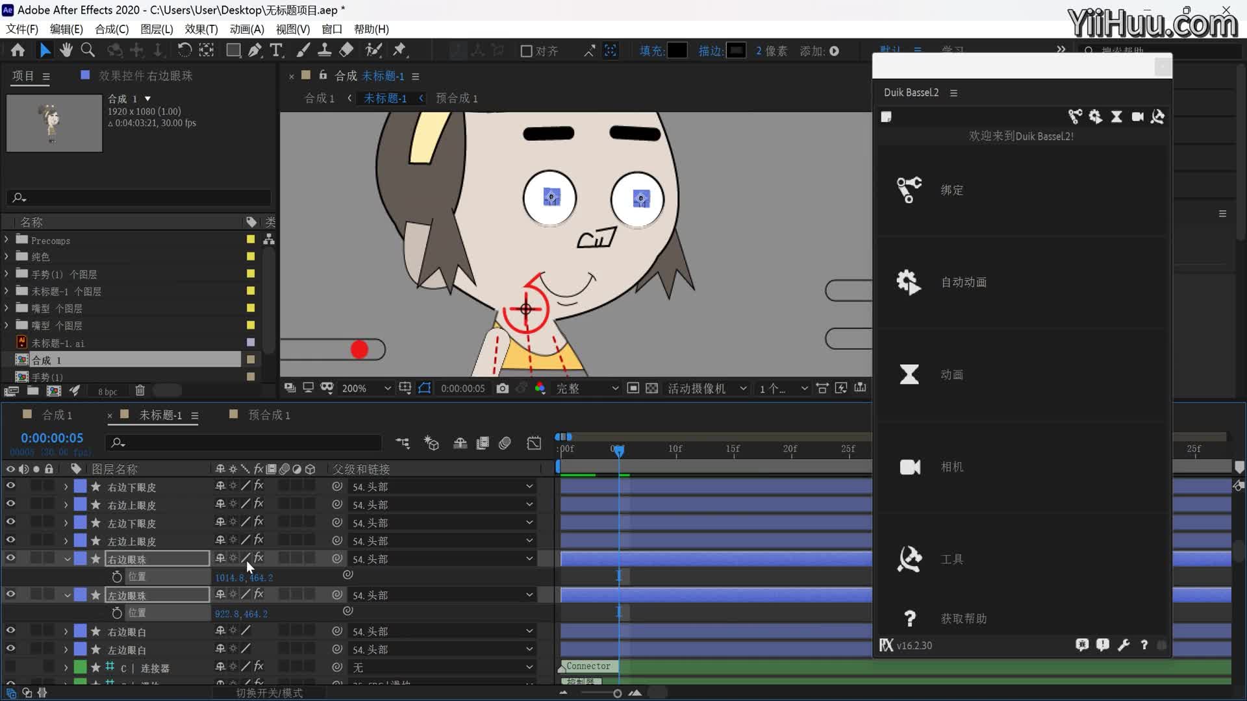Select the Hand tool
This screenshot has width=1247, height=701.
coord(66,51)
